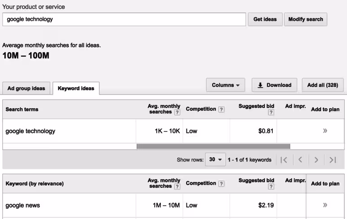The height and width of the screenshot is (219, 347).
Task: Download the keyword ideas
Action: point(275,85)
